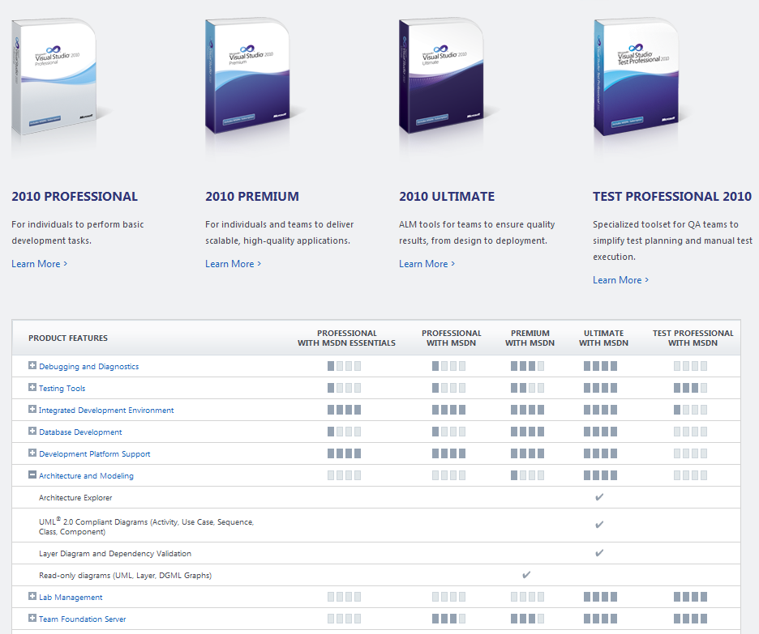Click the 2010 PREMIUM heading
Screen dimensions: 759x634
point(252,197)
